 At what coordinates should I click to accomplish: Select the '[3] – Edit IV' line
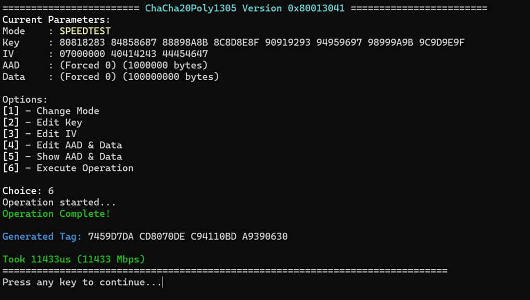pos(40,134)
